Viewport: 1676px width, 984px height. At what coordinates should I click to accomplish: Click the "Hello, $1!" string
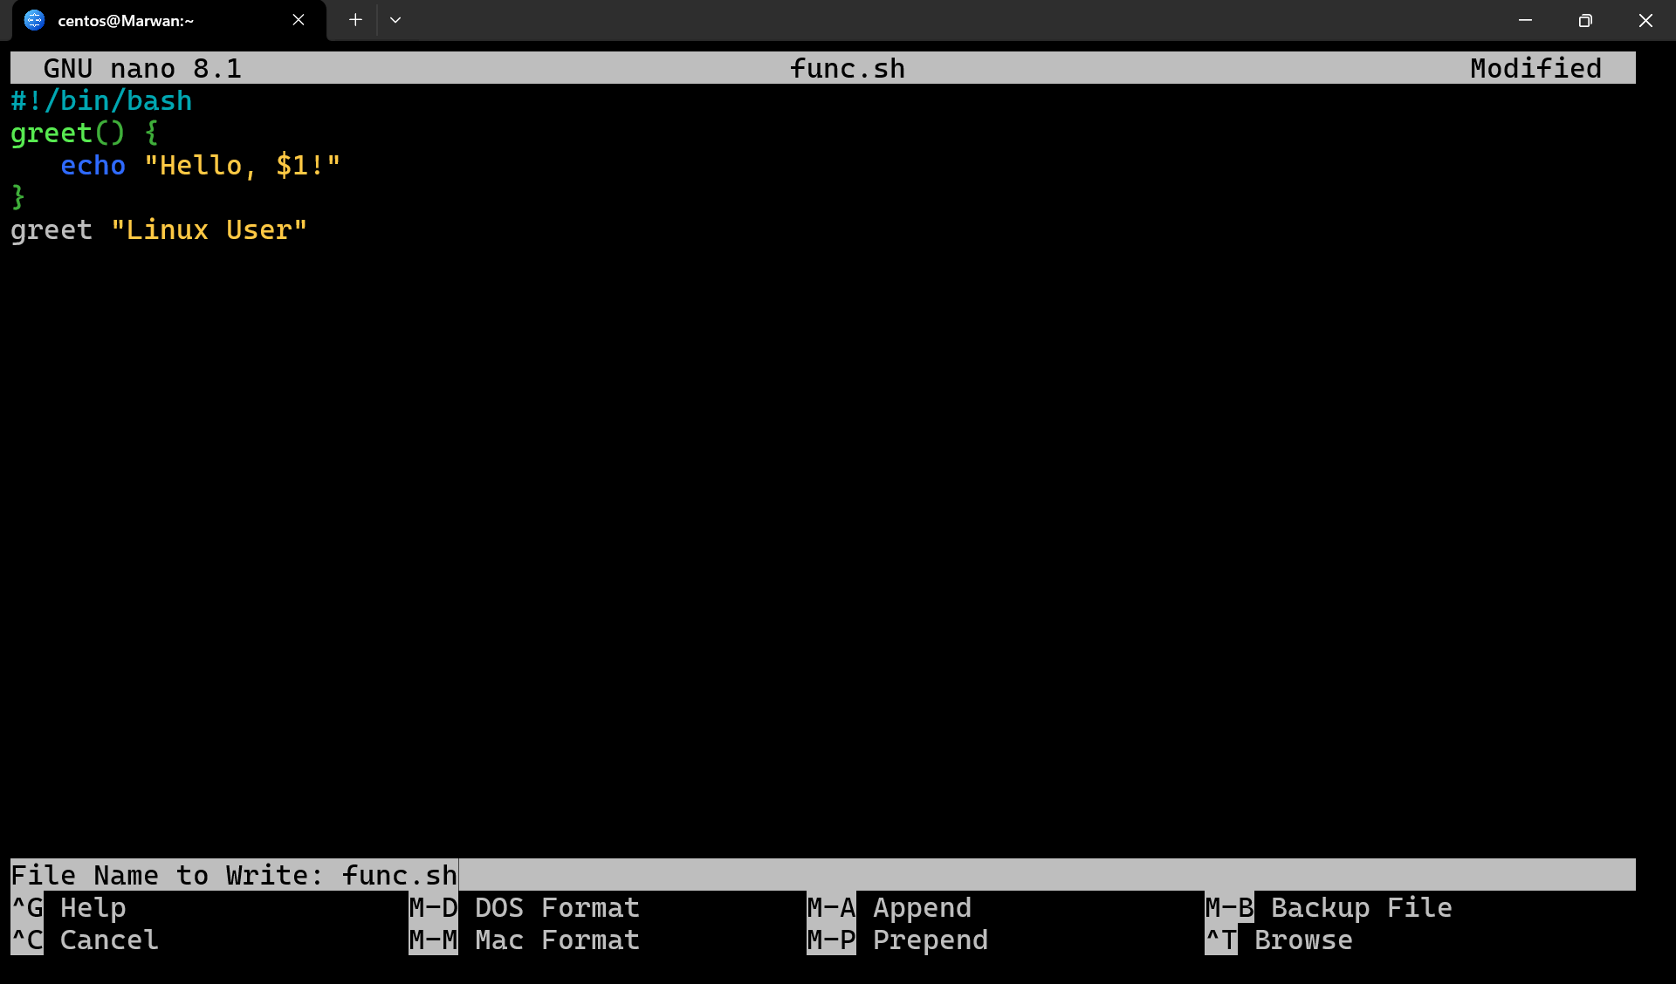coord(242,165)
